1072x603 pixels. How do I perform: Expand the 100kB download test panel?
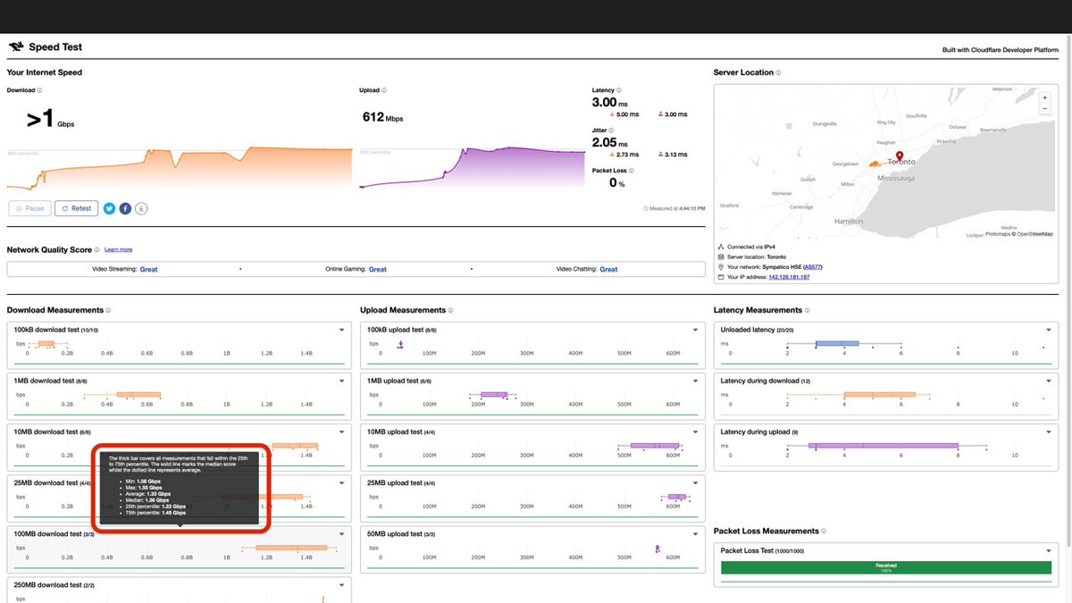click(x=339, y=329)
